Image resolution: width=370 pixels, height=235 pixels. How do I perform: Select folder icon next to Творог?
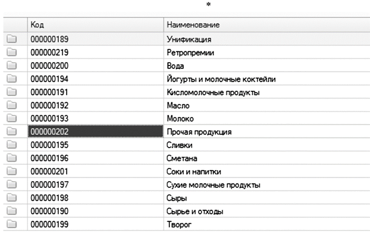(x=11, y=224)
